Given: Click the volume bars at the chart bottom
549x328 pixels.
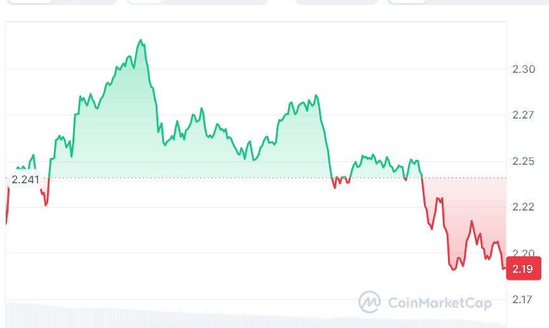Looking at the screenshot, I should (191, 317).
